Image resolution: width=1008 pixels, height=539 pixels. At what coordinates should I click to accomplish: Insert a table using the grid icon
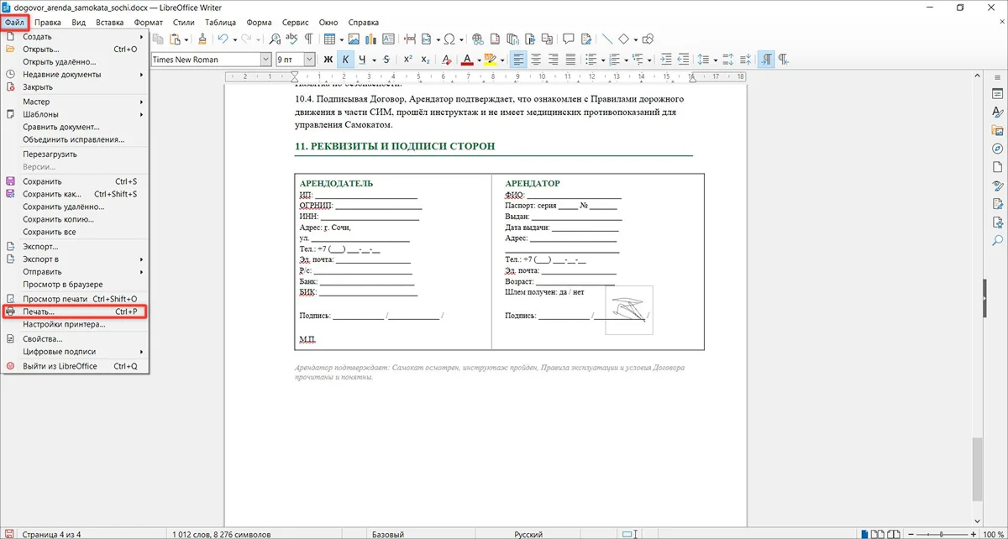click(329, 39)
